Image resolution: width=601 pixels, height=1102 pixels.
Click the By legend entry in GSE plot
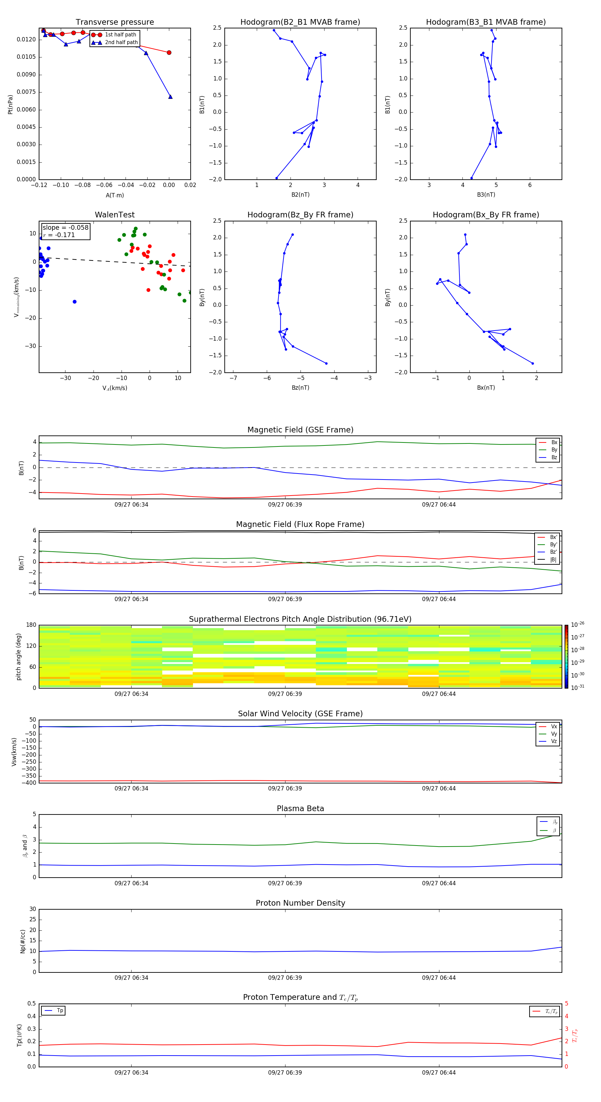coord(548,449)
